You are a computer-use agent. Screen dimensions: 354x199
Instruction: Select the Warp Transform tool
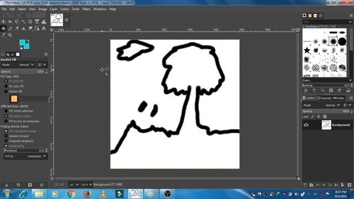pos(44,22)
